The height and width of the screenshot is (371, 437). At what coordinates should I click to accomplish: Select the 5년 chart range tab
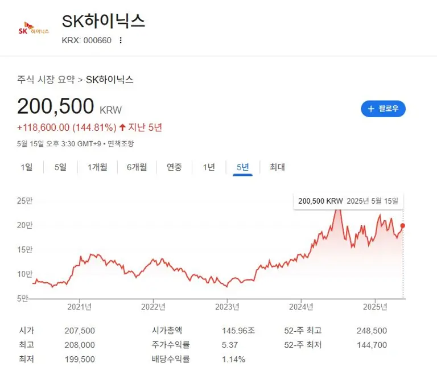click(243, 167)
